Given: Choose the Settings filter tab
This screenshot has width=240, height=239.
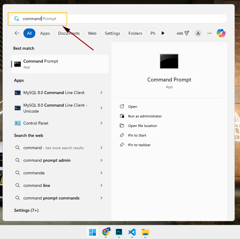Looking at the screenshot, I should tap(112, 33).
